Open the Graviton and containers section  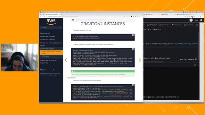(48, 36)
